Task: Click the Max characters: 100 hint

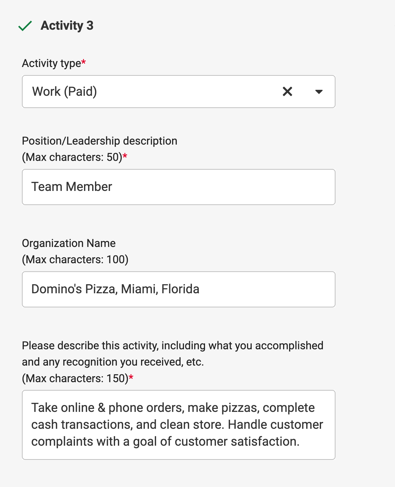Action: coord(75,259)
